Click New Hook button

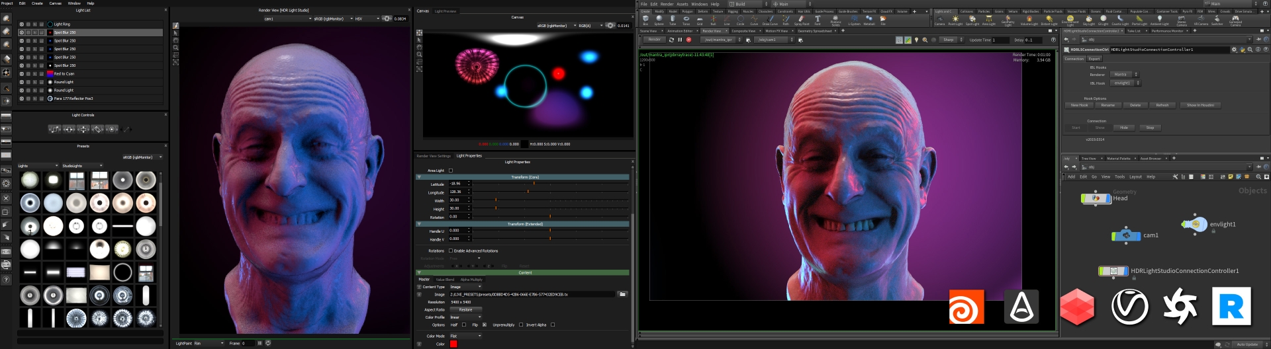click(x=1079, y=105)
